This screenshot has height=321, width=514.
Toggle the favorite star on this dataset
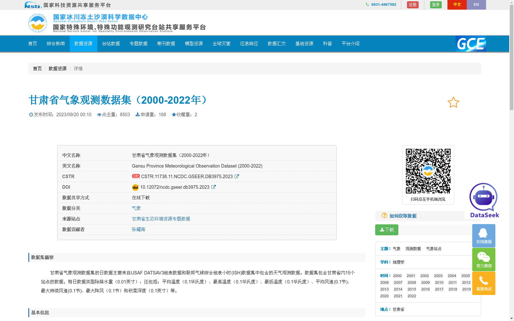click(453, 102)
